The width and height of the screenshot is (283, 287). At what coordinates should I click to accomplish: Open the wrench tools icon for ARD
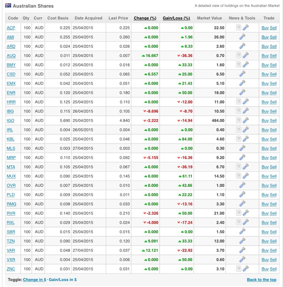pyautogui.click(x=242, y=46)
